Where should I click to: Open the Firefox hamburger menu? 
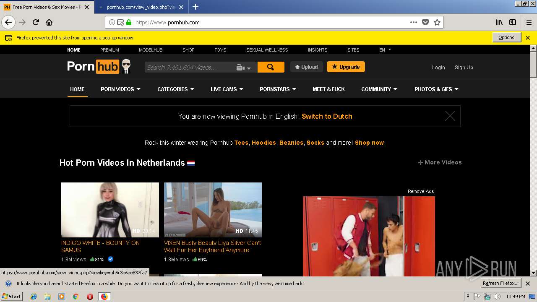(529, 22)
